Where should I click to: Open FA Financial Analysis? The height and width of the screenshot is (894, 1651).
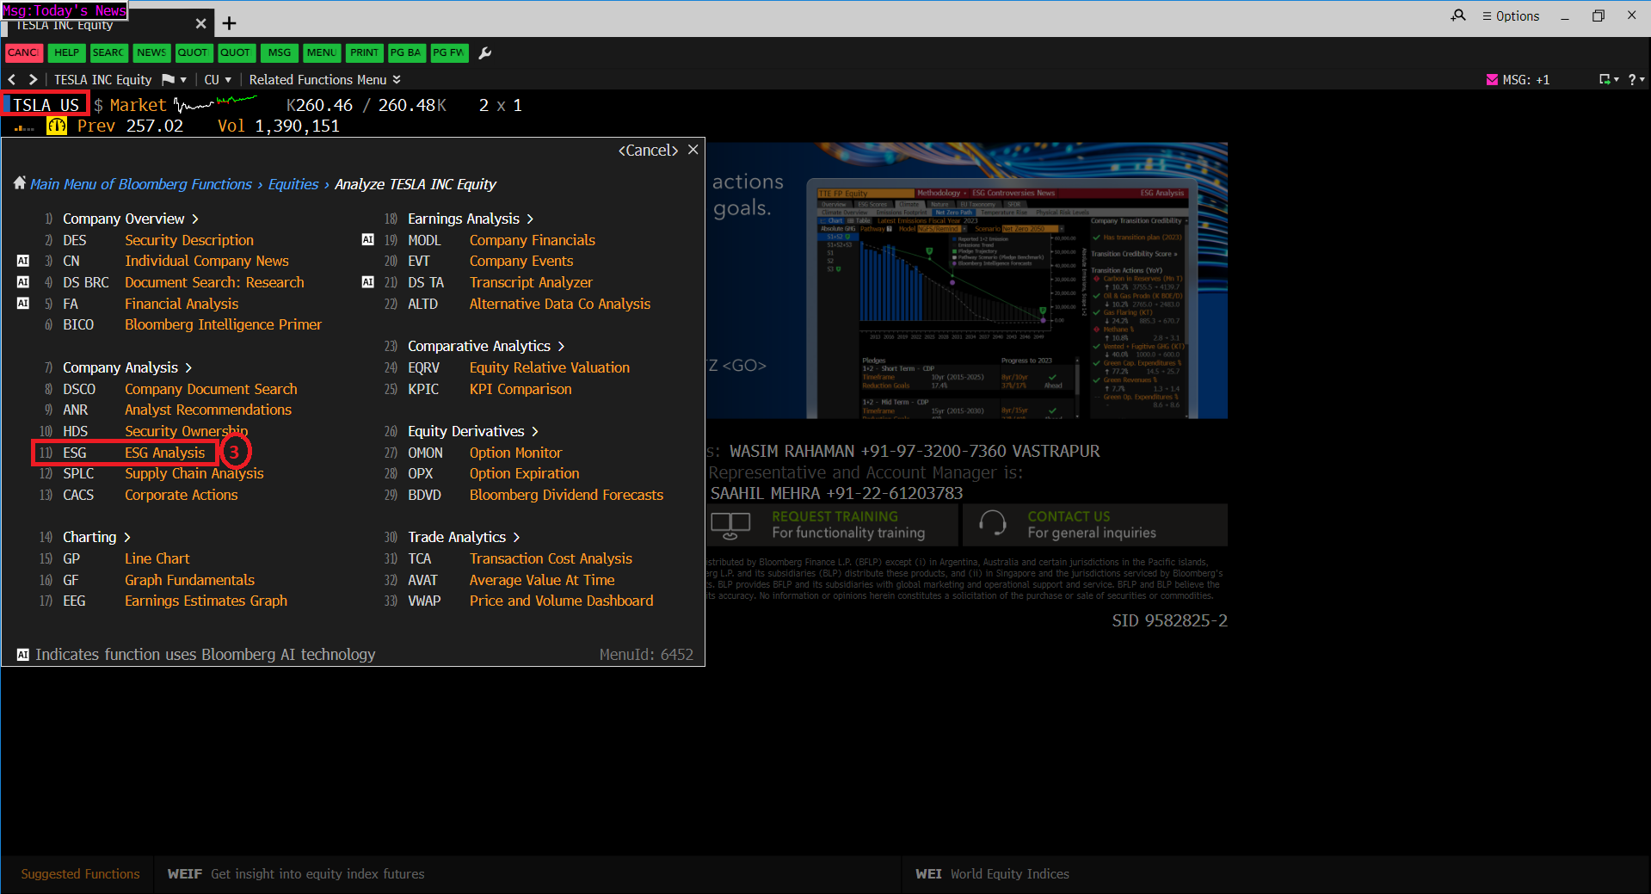151,304
